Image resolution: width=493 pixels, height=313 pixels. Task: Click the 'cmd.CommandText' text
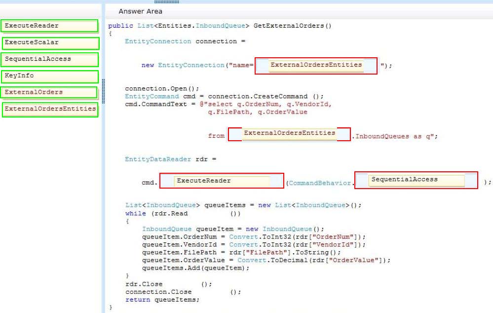(x=156, y=104)
